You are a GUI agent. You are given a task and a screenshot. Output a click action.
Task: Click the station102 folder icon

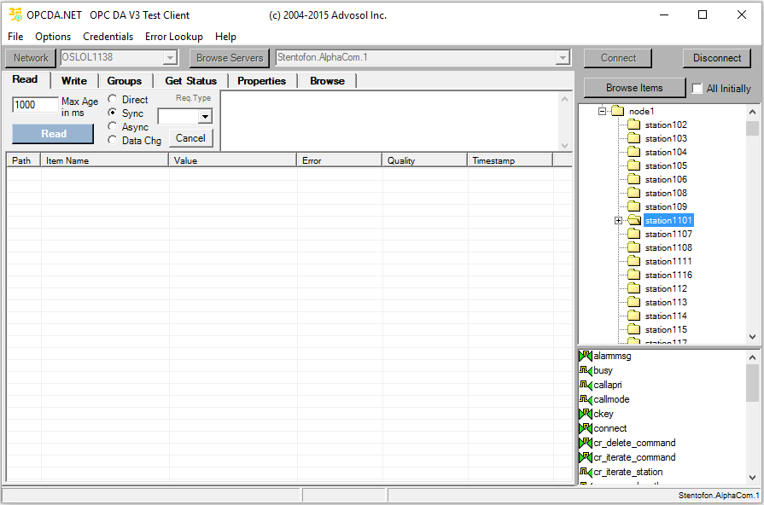(x=633, y=125)
